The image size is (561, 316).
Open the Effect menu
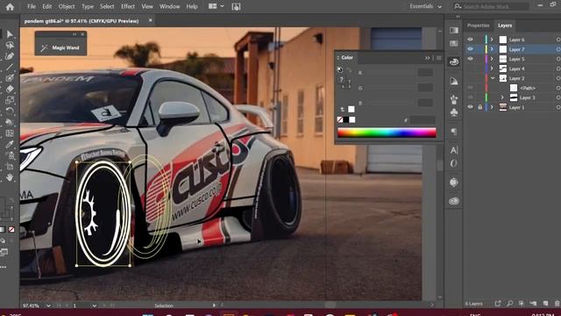(128, 6)
